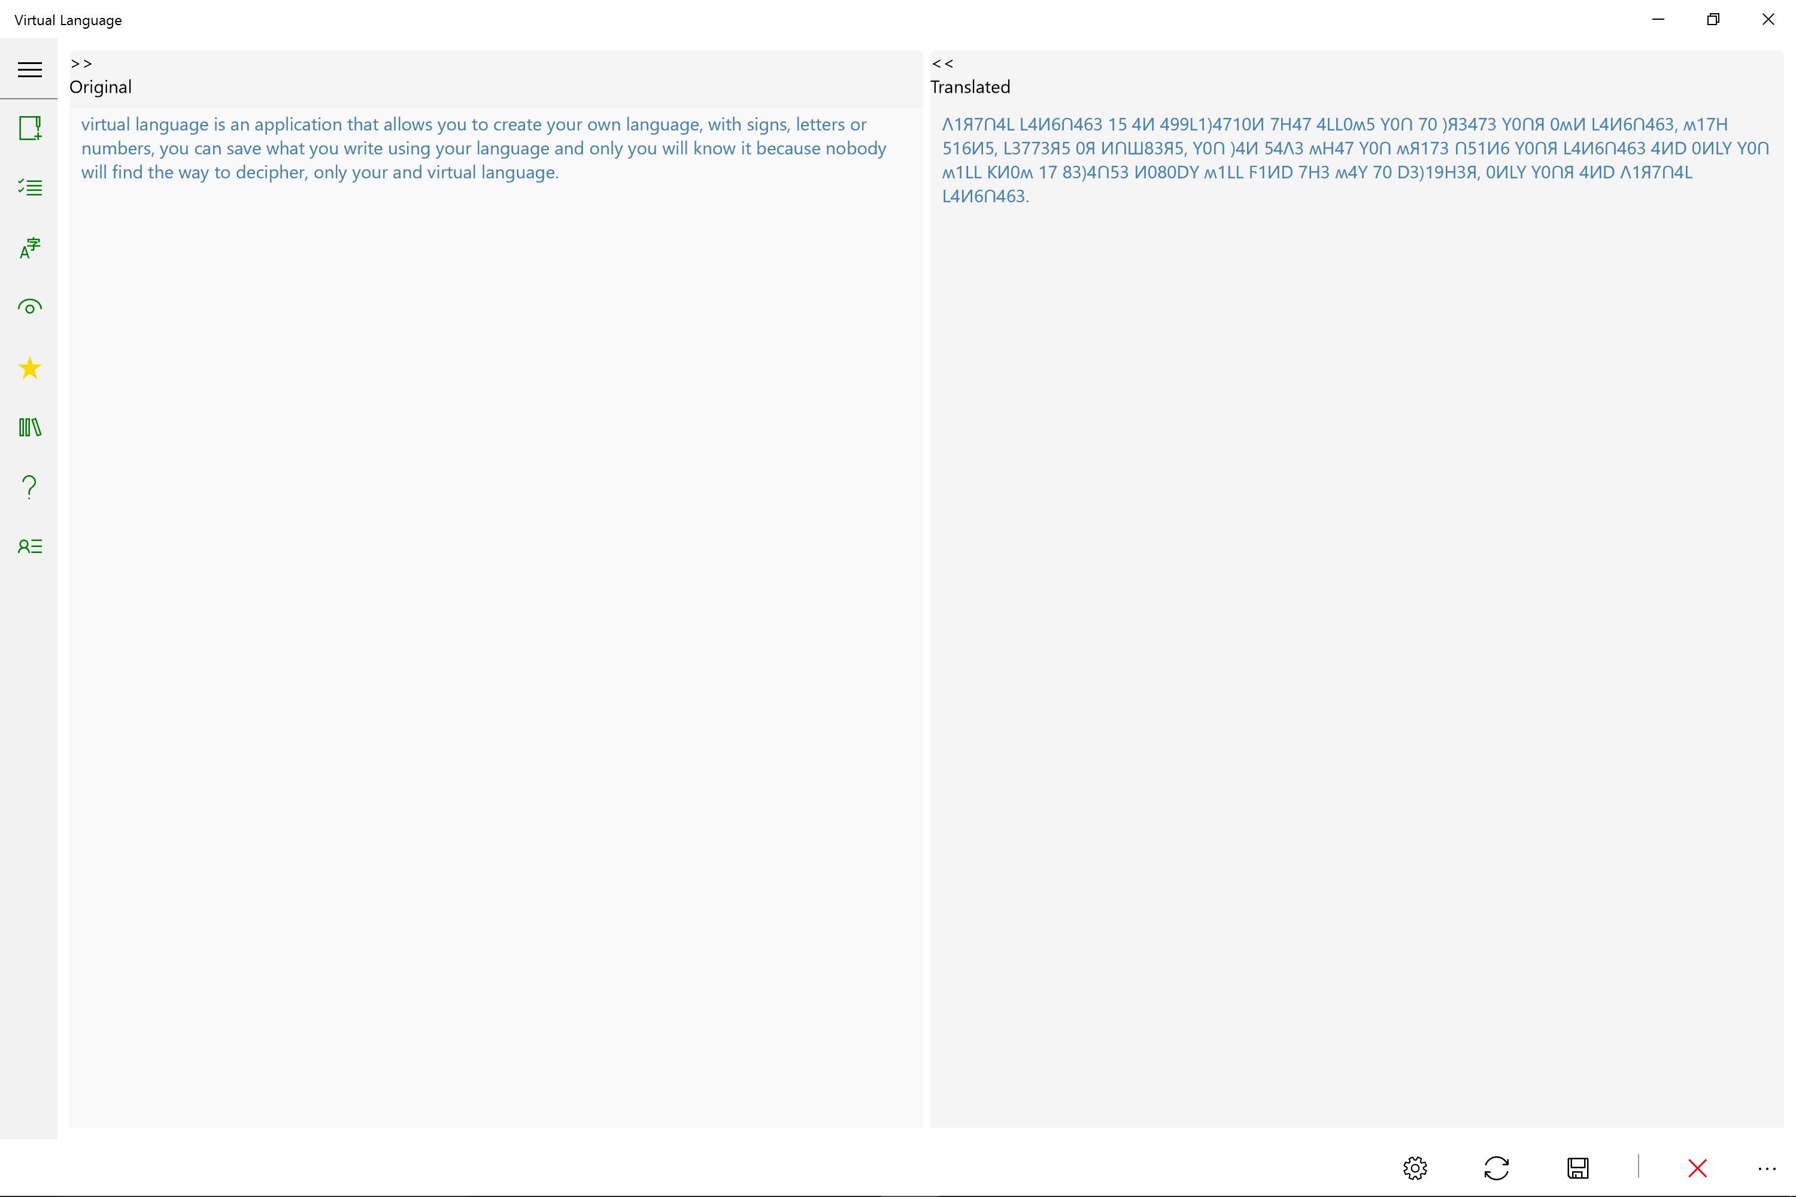
Task: Click the >> arrows above Original
Action: 81,63
